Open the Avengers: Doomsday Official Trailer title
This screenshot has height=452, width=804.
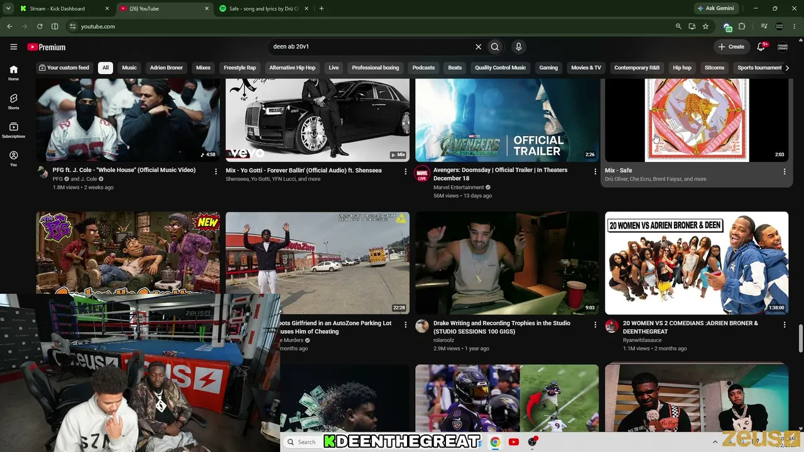[500, 174]
